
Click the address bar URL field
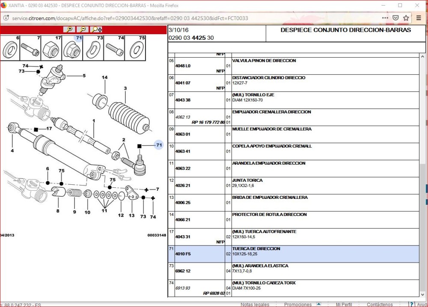(191, 18)
